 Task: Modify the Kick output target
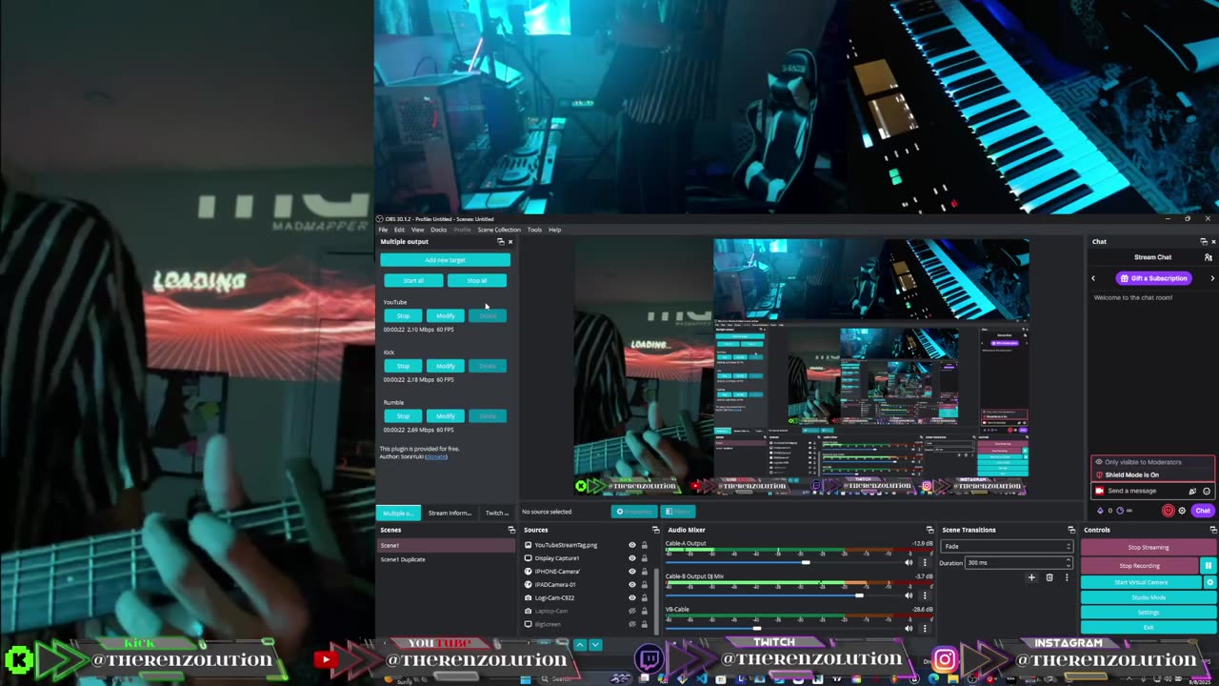[445, 366]
